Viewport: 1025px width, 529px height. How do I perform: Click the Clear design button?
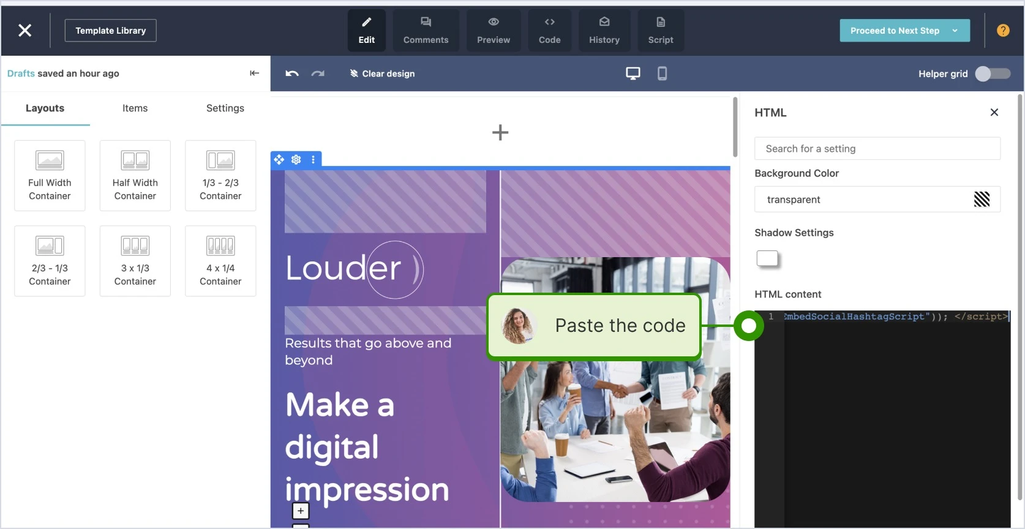coord(382,73)
